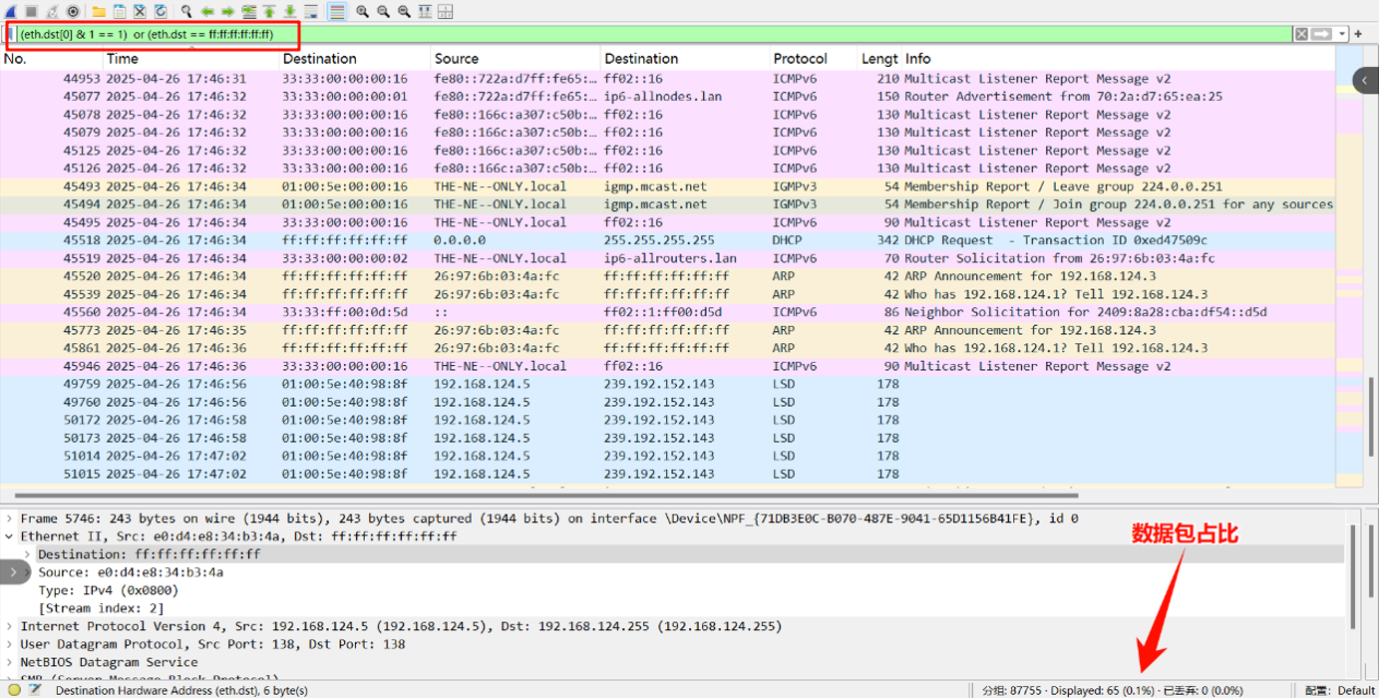Open a capture file via folder icon
This screenshot has height=698, width=1381.
(x=99, y=12)
